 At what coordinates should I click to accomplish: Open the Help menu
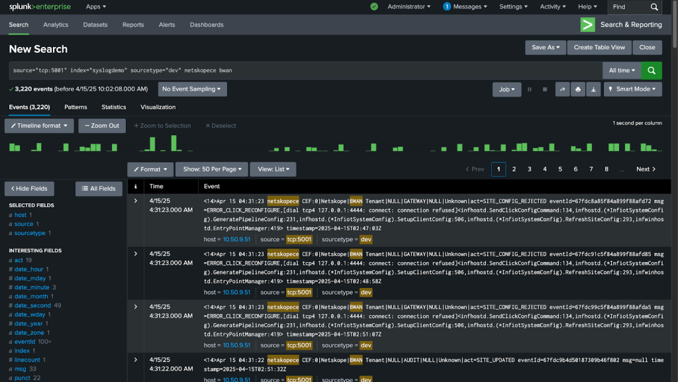click(588, 7)
